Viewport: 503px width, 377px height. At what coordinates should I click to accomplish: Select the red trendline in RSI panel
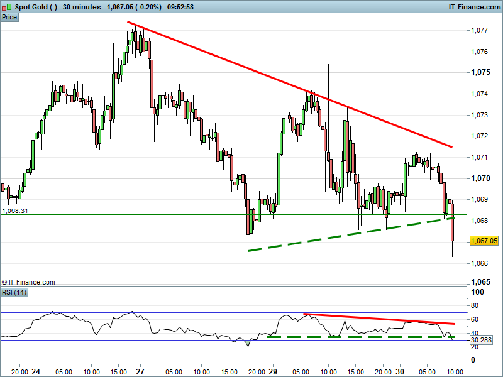coord(377,319)
